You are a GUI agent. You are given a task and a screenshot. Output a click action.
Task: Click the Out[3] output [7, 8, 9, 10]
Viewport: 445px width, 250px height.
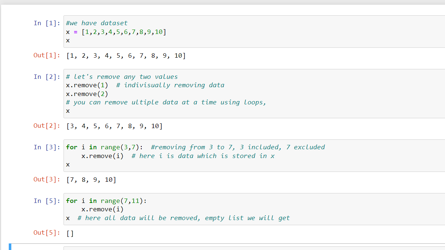tap(91, 179)
